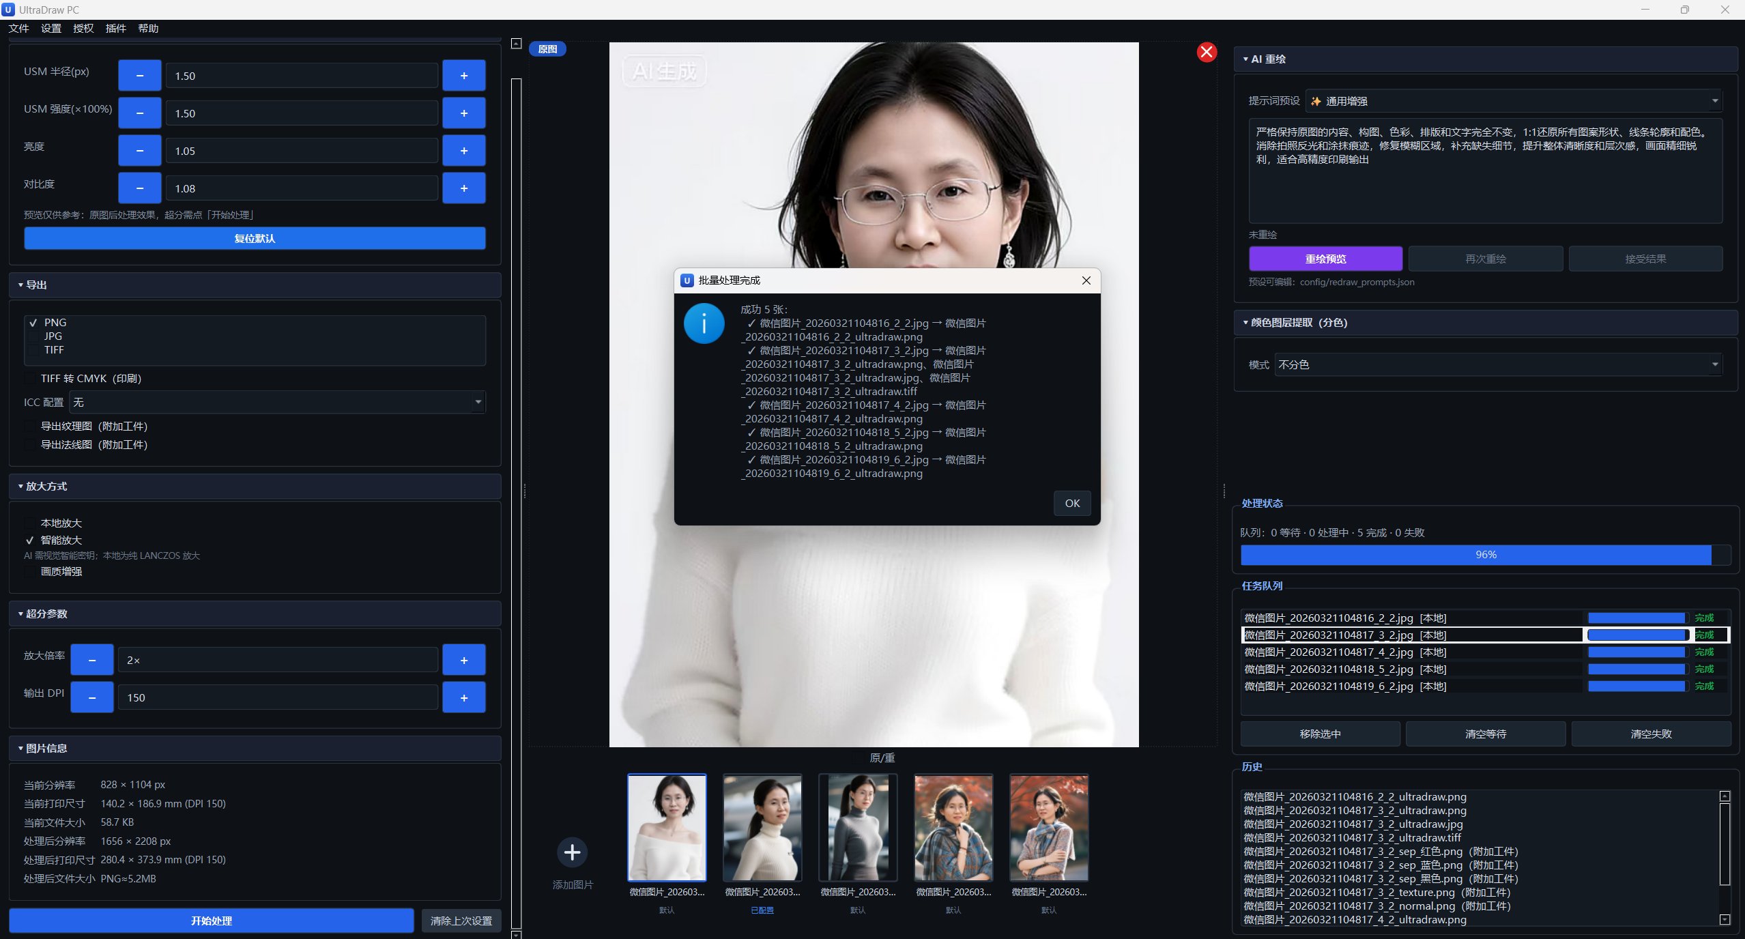The image size is (1745, 939).
Task: Open the 设置 menu
Action: 51,29
